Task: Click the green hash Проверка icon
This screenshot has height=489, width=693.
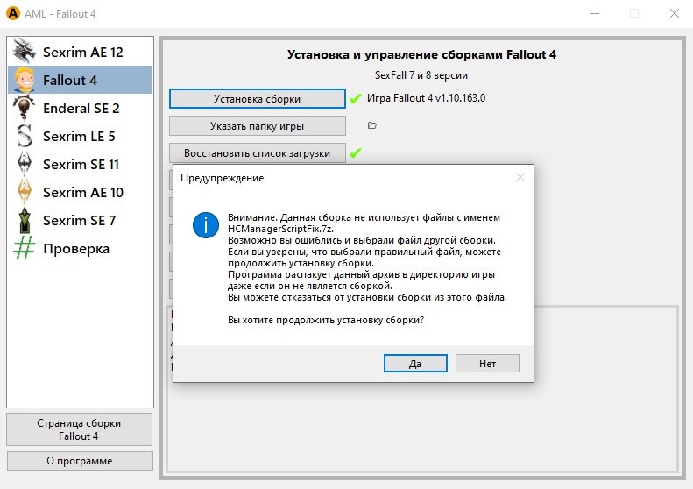Action: click(x=25, y=248)
